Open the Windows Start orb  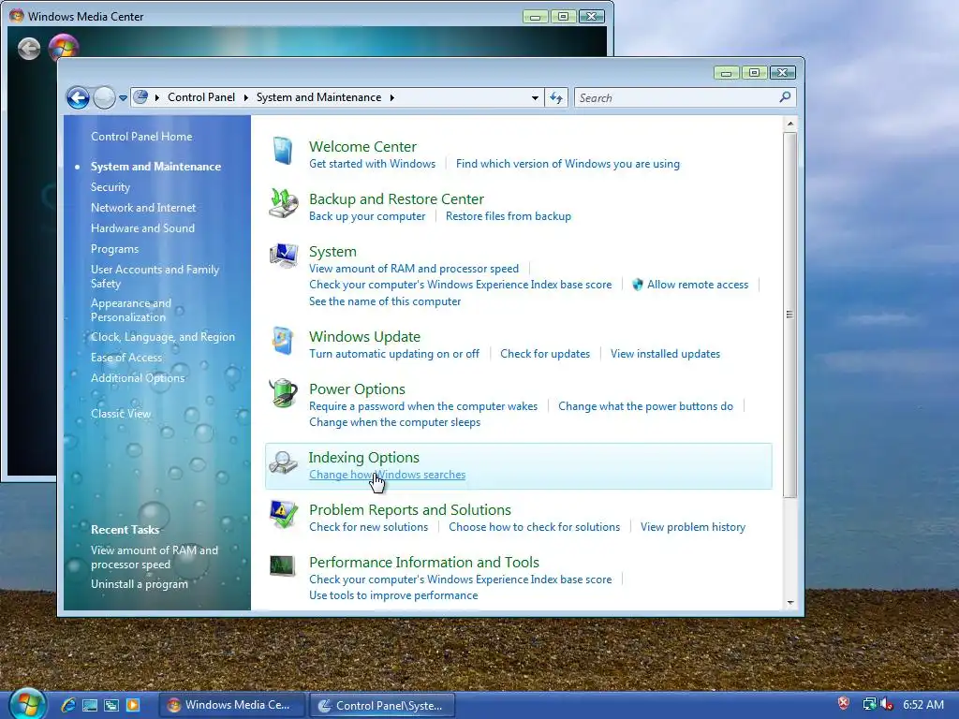click(27, 704)
